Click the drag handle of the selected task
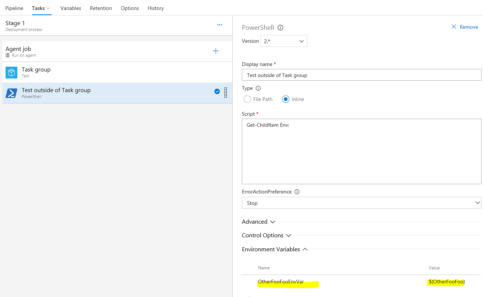This screenshot has width=483, height=297. coord(226,92)
